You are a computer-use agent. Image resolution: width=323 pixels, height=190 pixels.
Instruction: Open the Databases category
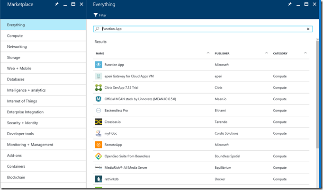click(x=16, y=79)
